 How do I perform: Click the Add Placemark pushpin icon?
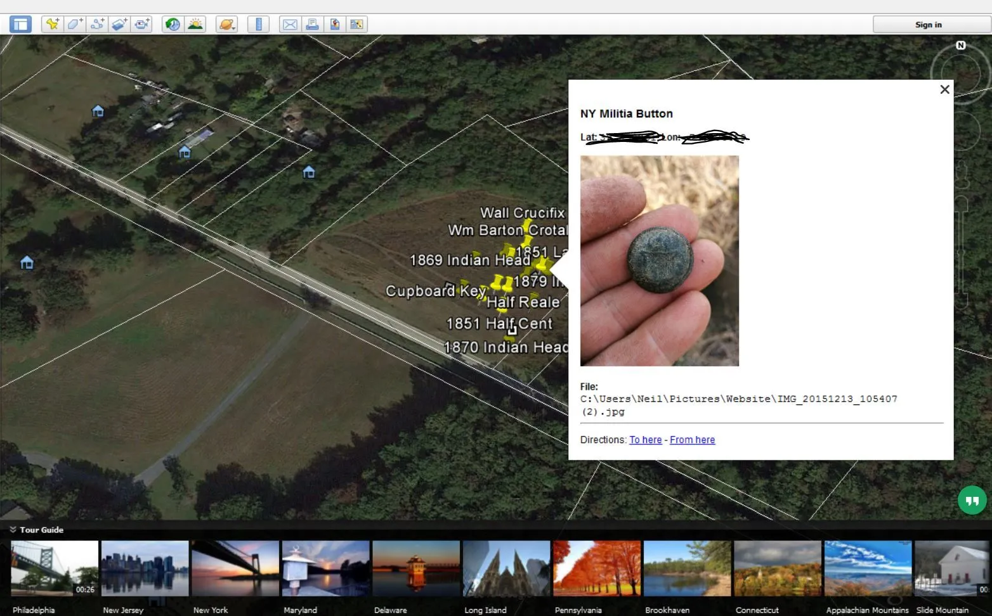[x=52, y=25]
